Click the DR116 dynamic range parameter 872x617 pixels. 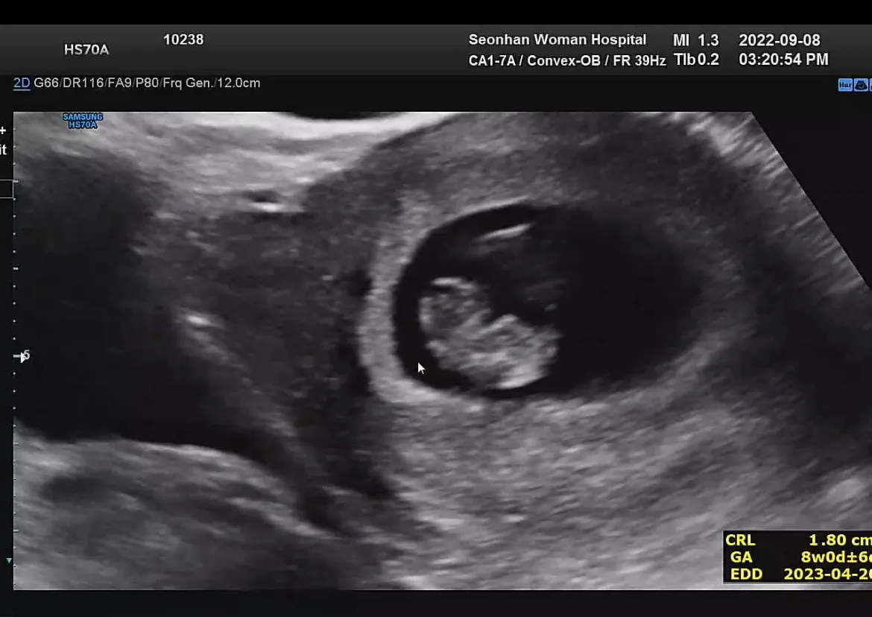[83, 83]
